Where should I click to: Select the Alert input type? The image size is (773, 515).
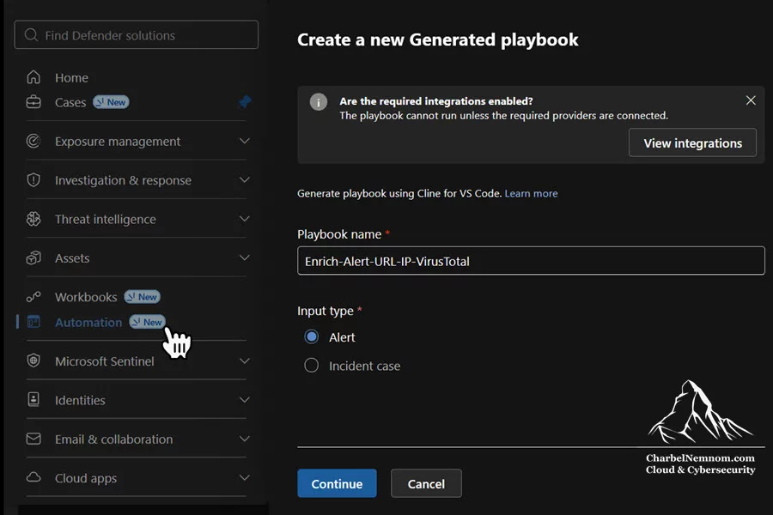[311, 337]
